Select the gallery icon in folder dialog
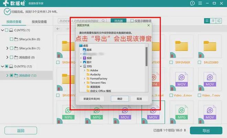 pyautogui.click(x=85, y=50)
